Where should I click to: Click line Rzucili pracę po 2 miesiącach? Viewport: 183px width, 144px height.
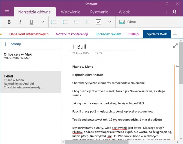[113, 111]
